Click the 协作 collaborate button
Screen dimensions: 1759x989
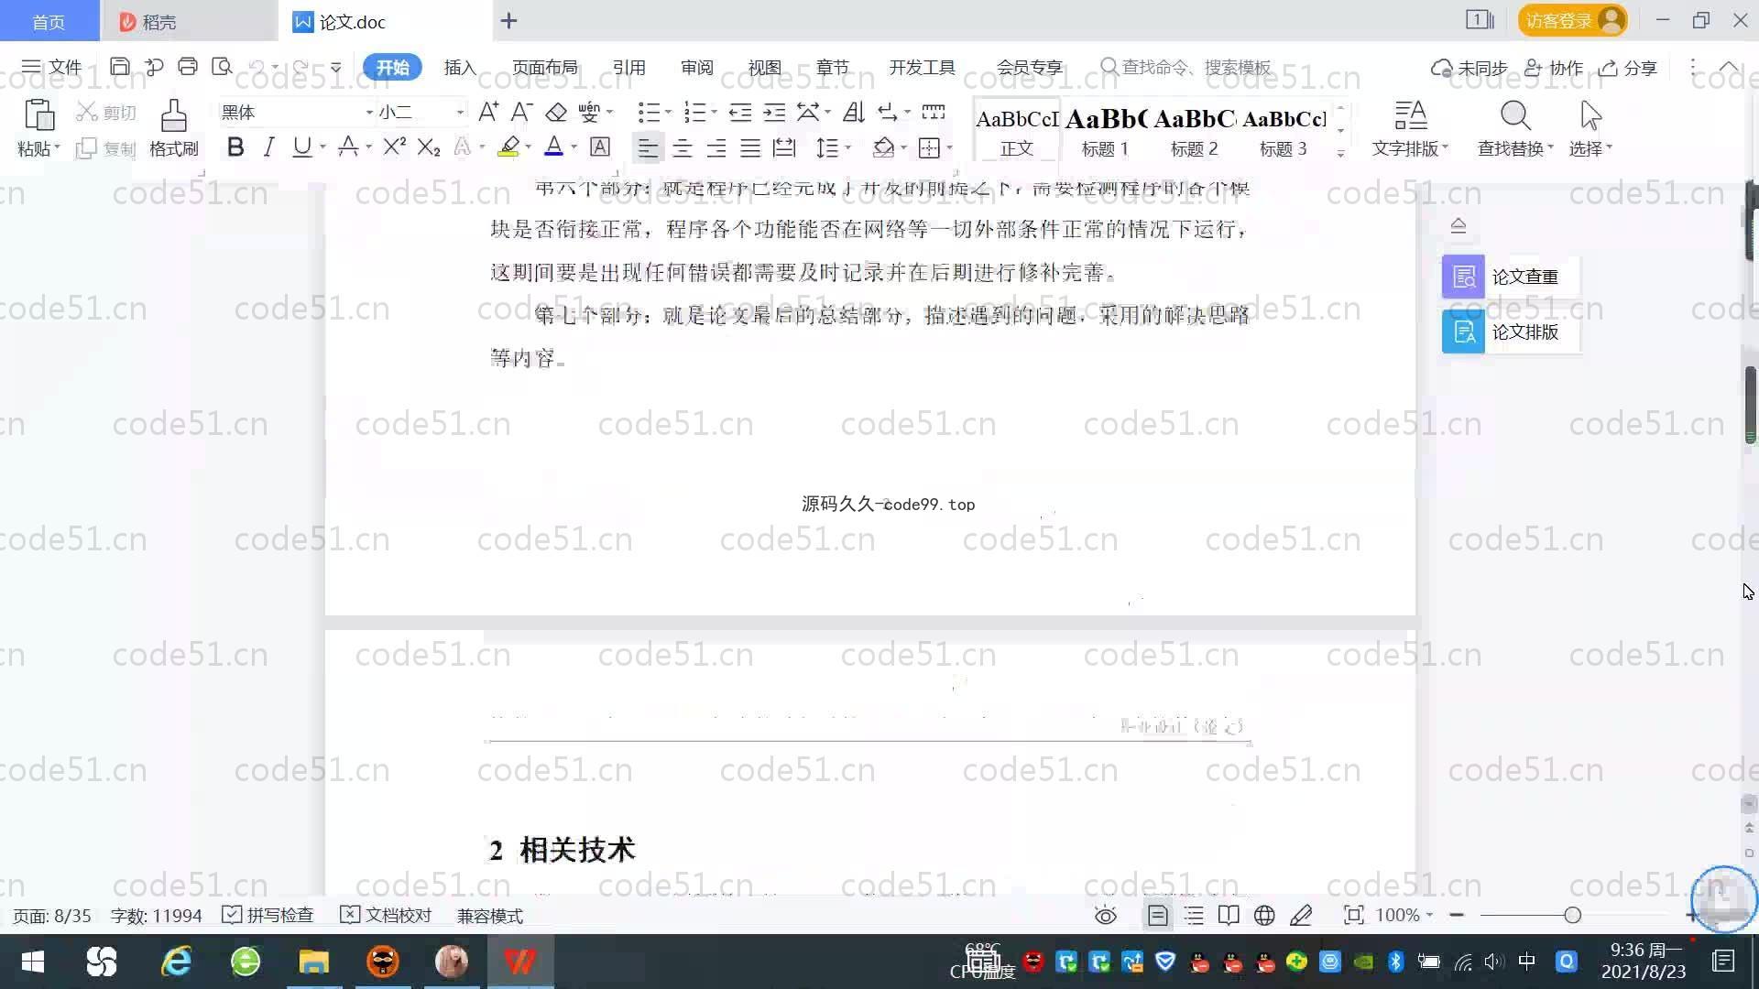[x=1554, y=68]
